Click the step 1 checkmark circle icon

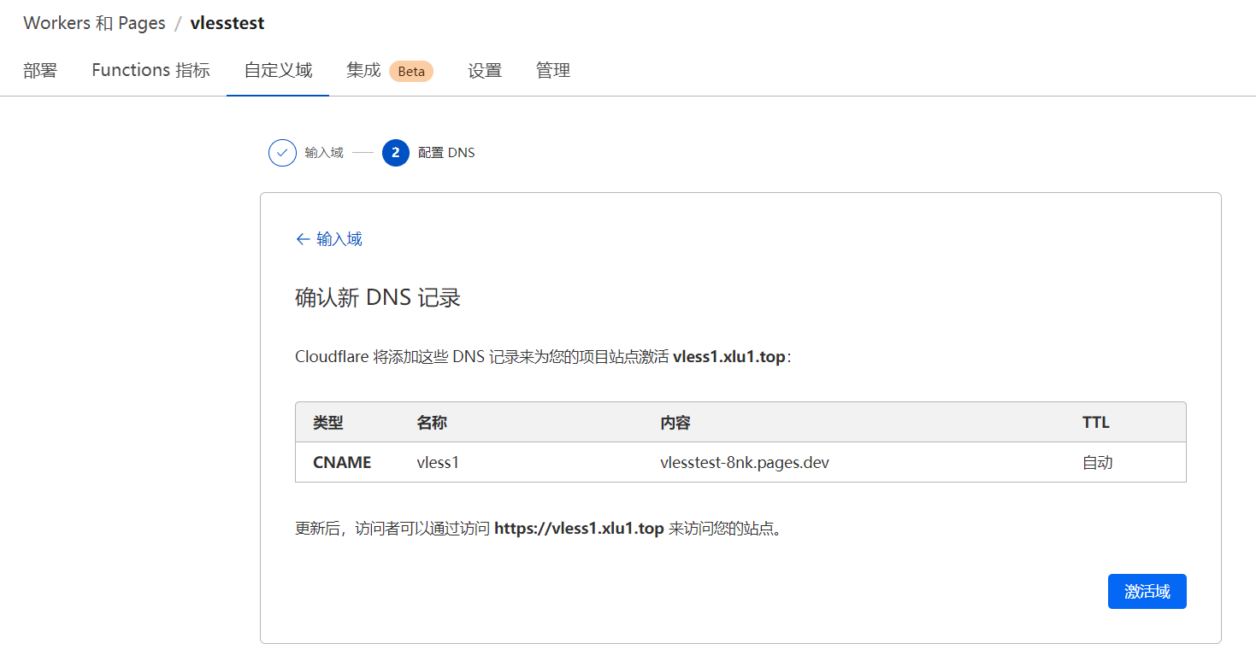pos(282,153)
